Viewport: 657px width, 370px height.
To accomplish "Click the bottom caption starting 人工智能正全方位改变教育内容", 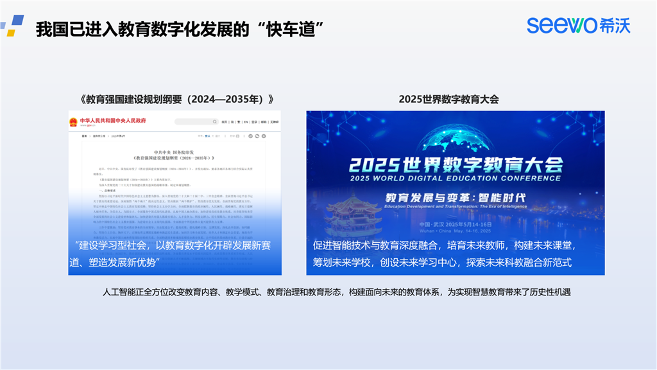I will coord(336,292).
